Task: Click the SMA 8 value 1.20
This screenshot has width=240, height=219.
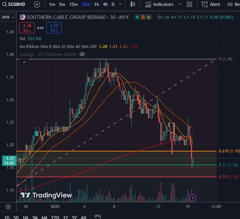Action: click(103, 47)
